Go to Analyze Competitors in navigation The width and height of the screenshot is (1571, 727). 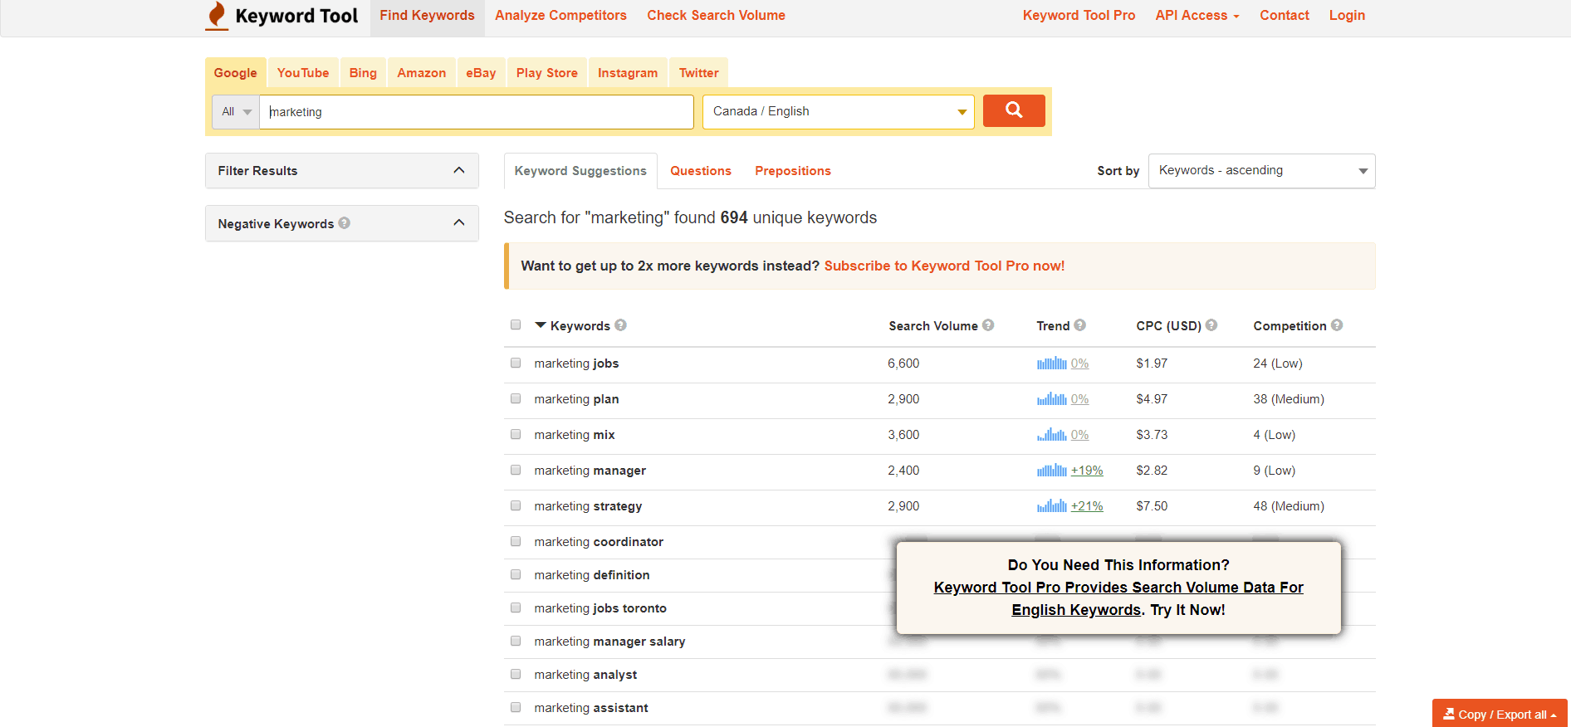[x=560, y=16]
